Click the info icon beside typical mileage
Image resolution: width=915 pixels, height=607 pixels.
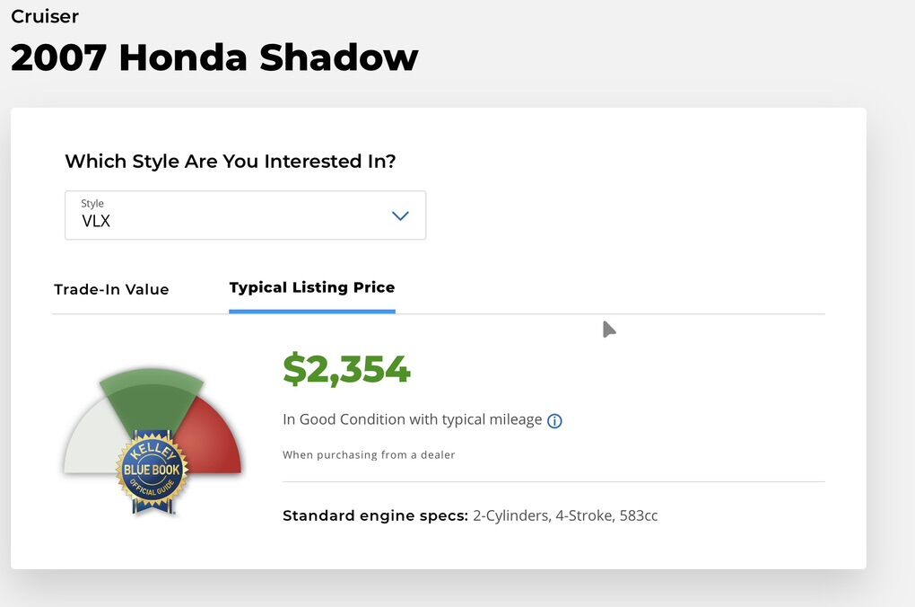pos(554,420)
